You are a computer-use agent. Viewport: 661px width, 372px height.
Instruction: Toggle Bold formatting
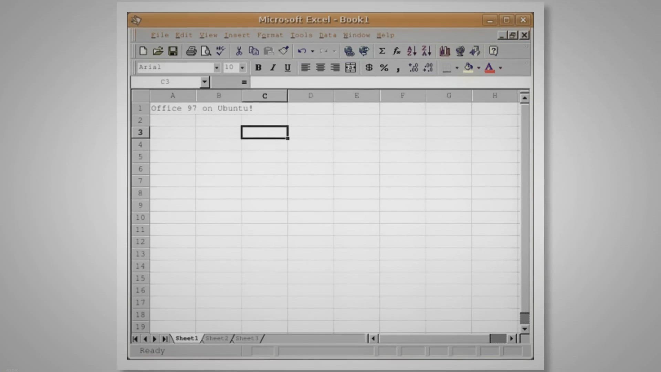[258, 68]
